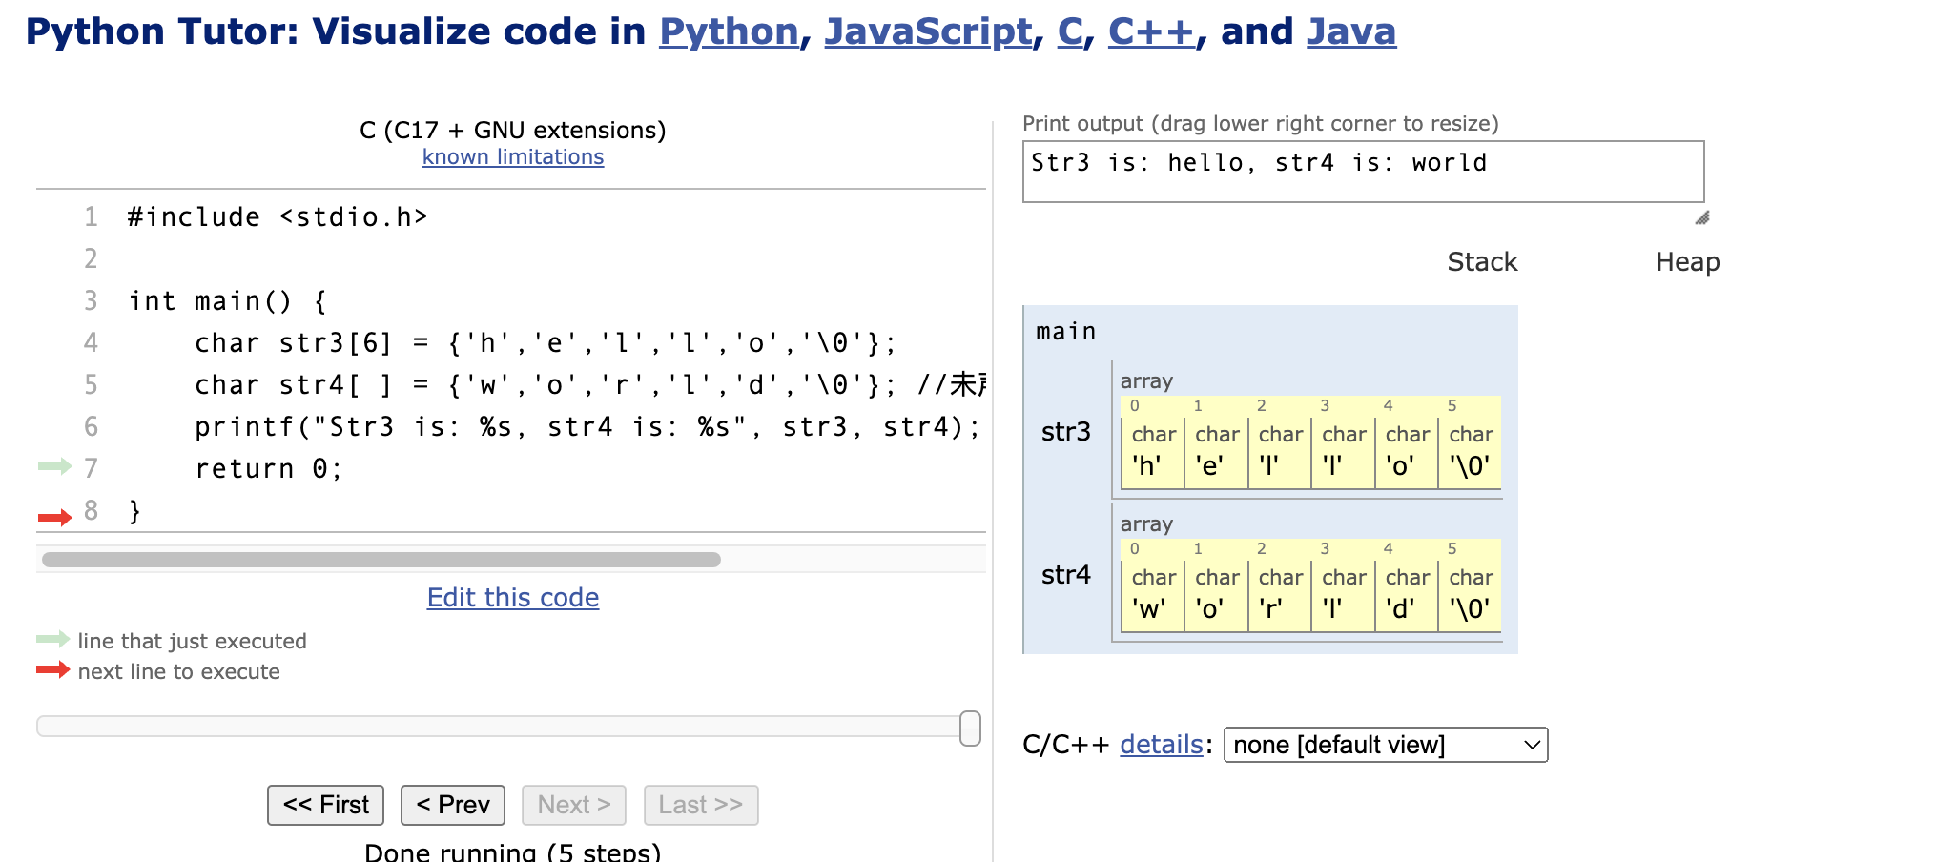This screenshot has height=862, width=1936.
Task: Click the #include <stdio.h> line
Action: pyautogui.click(x=278, y=217)
